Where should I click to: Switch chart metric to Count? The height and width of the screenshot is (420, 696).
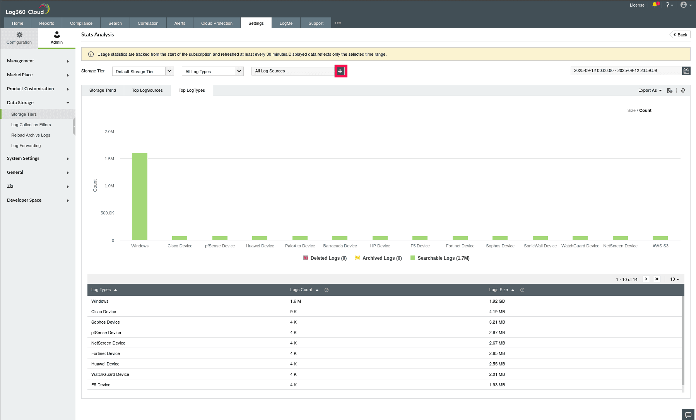coord(645,111)
